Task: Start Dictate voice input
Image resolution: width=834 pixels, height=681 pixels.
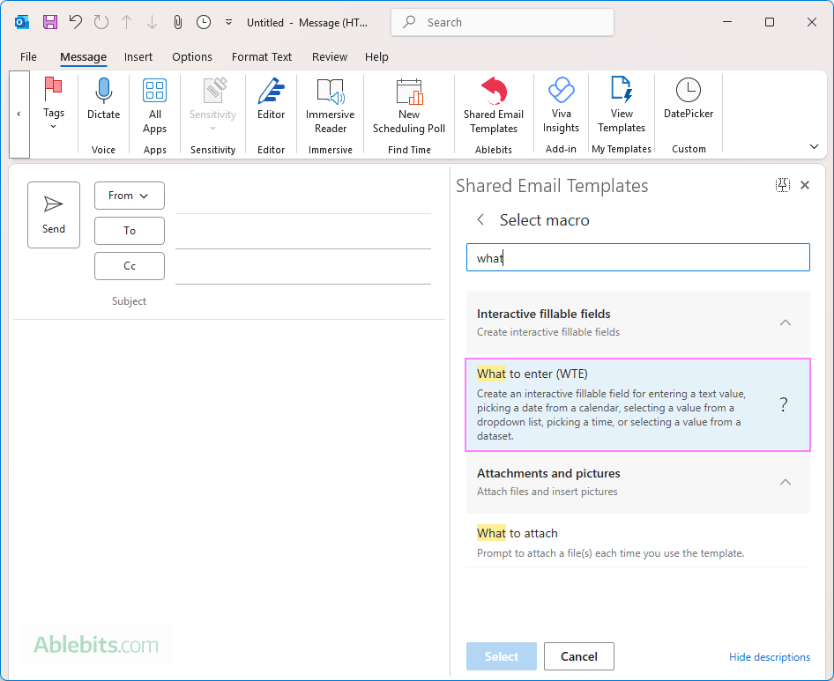Action: 104,99
